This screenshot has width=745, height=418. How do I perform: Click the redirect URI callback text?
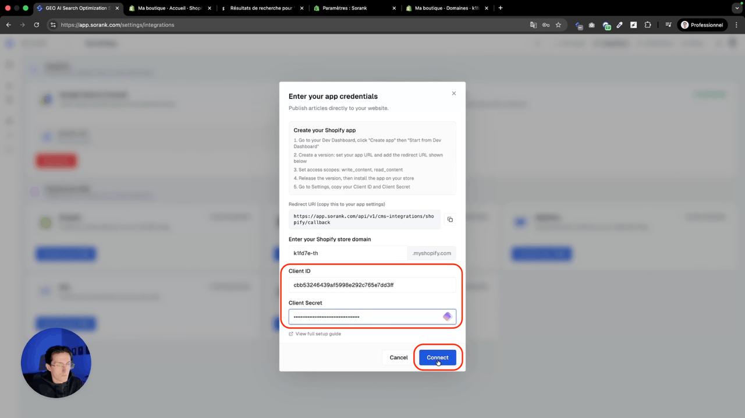364,219
